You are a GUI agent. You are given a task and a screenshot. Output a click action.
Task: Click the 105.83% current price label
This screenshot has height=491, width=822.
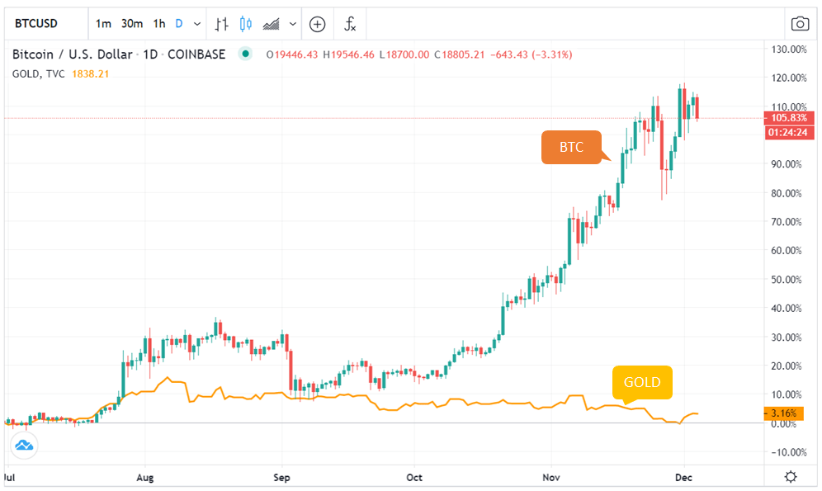(x=789, y=118)
